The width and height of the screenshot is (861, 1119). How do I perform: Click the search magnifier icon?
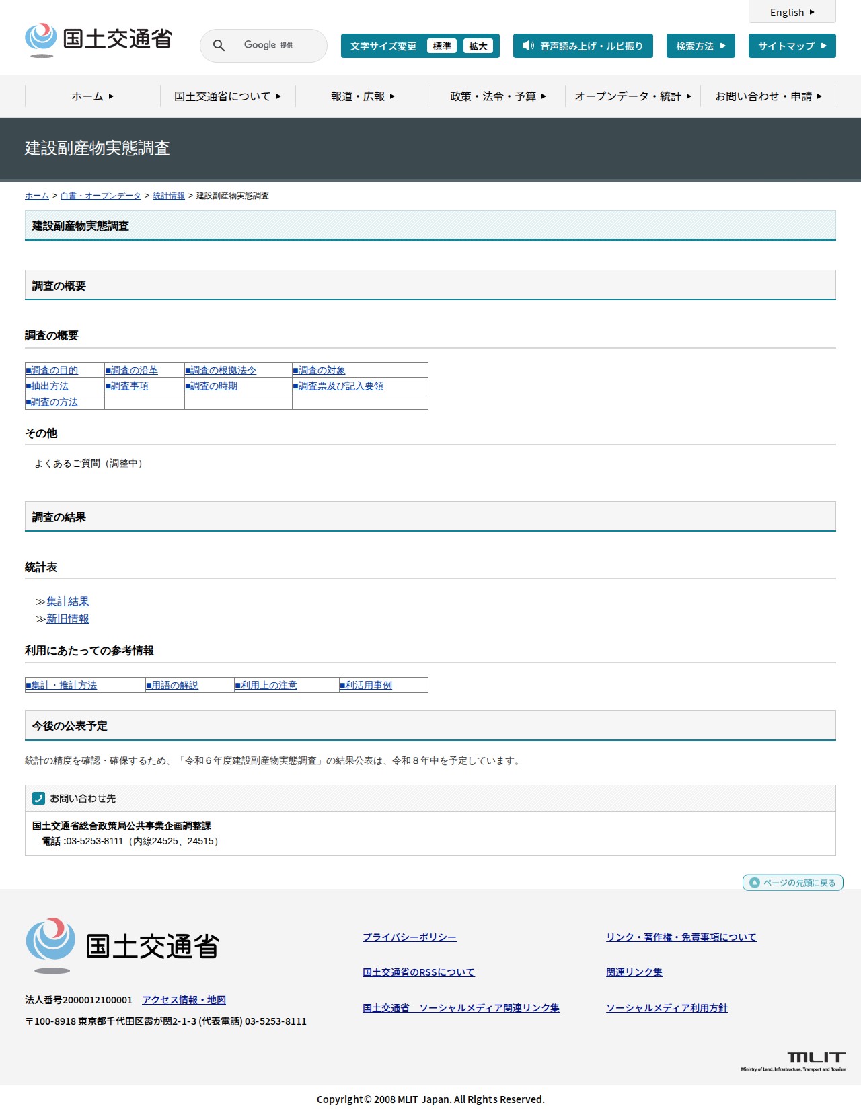tap(219, 46)
